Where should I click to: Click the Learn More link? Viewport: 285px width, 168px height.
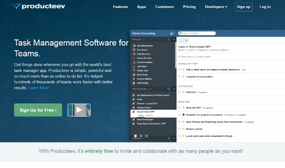39,88
